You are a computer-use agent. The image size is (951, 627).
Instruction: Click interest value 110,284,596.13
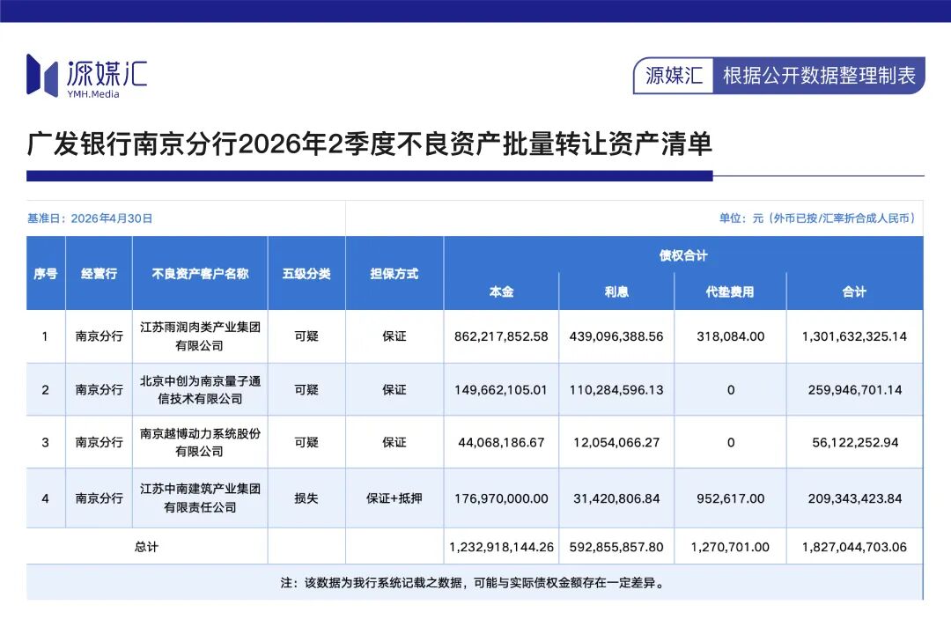tap(616, 390)
